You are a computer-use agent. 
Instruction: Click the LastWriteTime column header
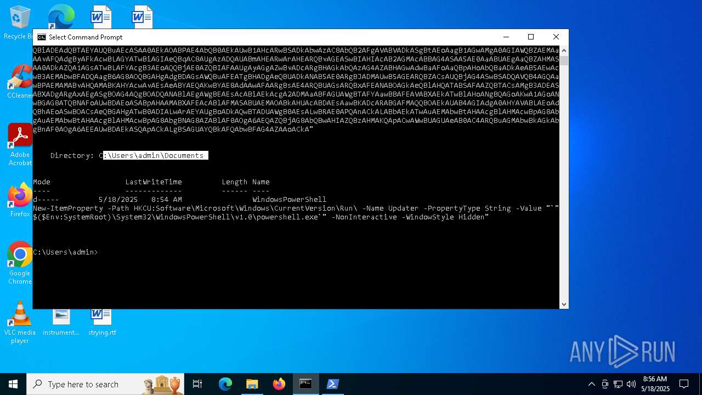[x=154, y=182]
